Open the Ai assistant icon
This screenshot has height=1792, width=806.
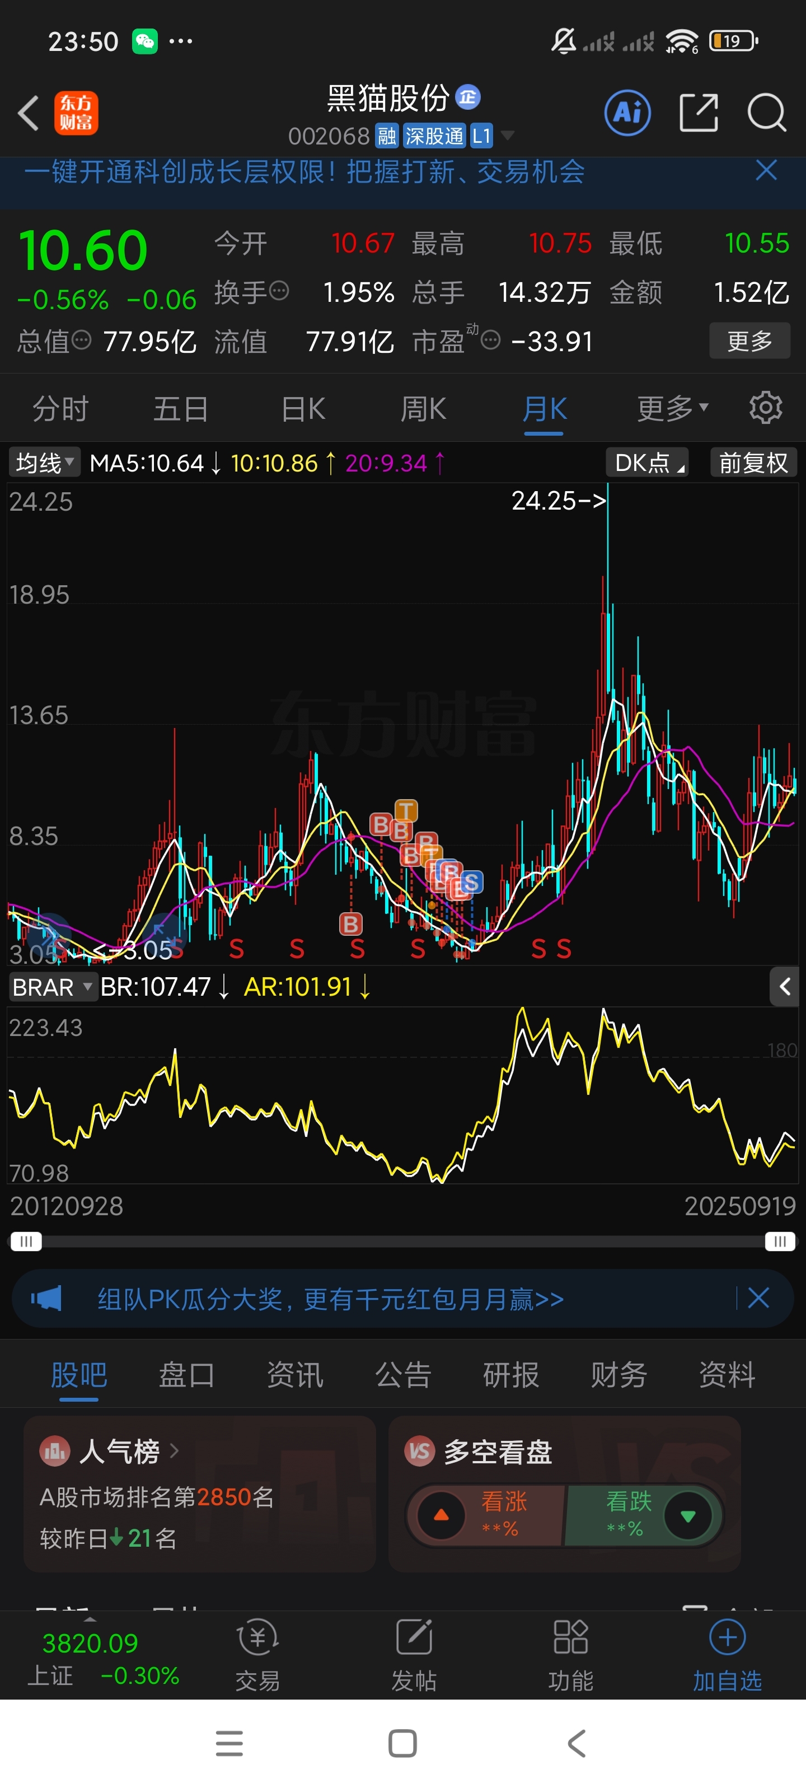tap(627, 112)
